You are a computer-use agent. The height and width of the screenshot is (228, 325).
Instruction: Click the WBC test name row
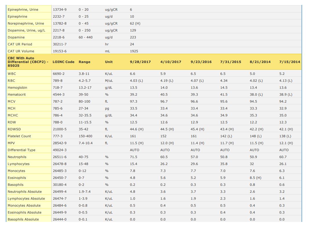point(12,74)
